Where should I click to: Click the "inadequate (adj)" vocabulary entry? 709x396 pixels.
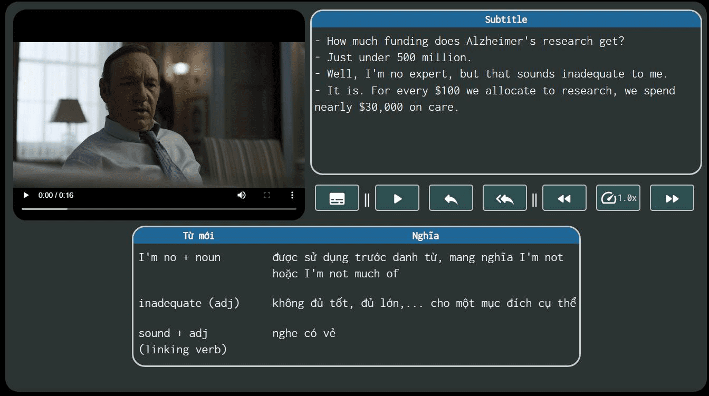point(189,303)
